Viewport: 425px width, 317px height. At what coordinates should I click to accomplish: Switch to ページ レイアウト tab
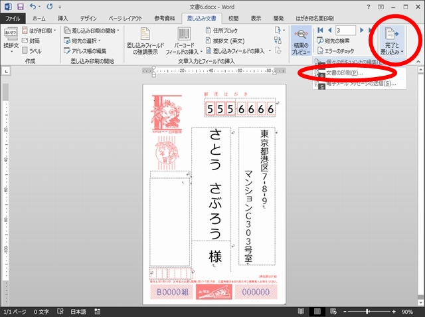(125, 18)
